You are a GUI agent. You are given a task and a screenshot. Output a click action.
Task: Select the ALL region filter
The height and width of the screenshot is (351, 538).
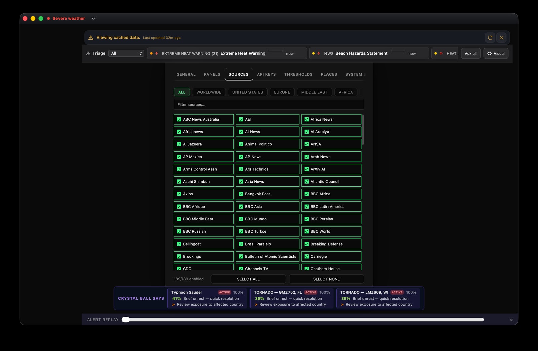(x=182, y=92)
